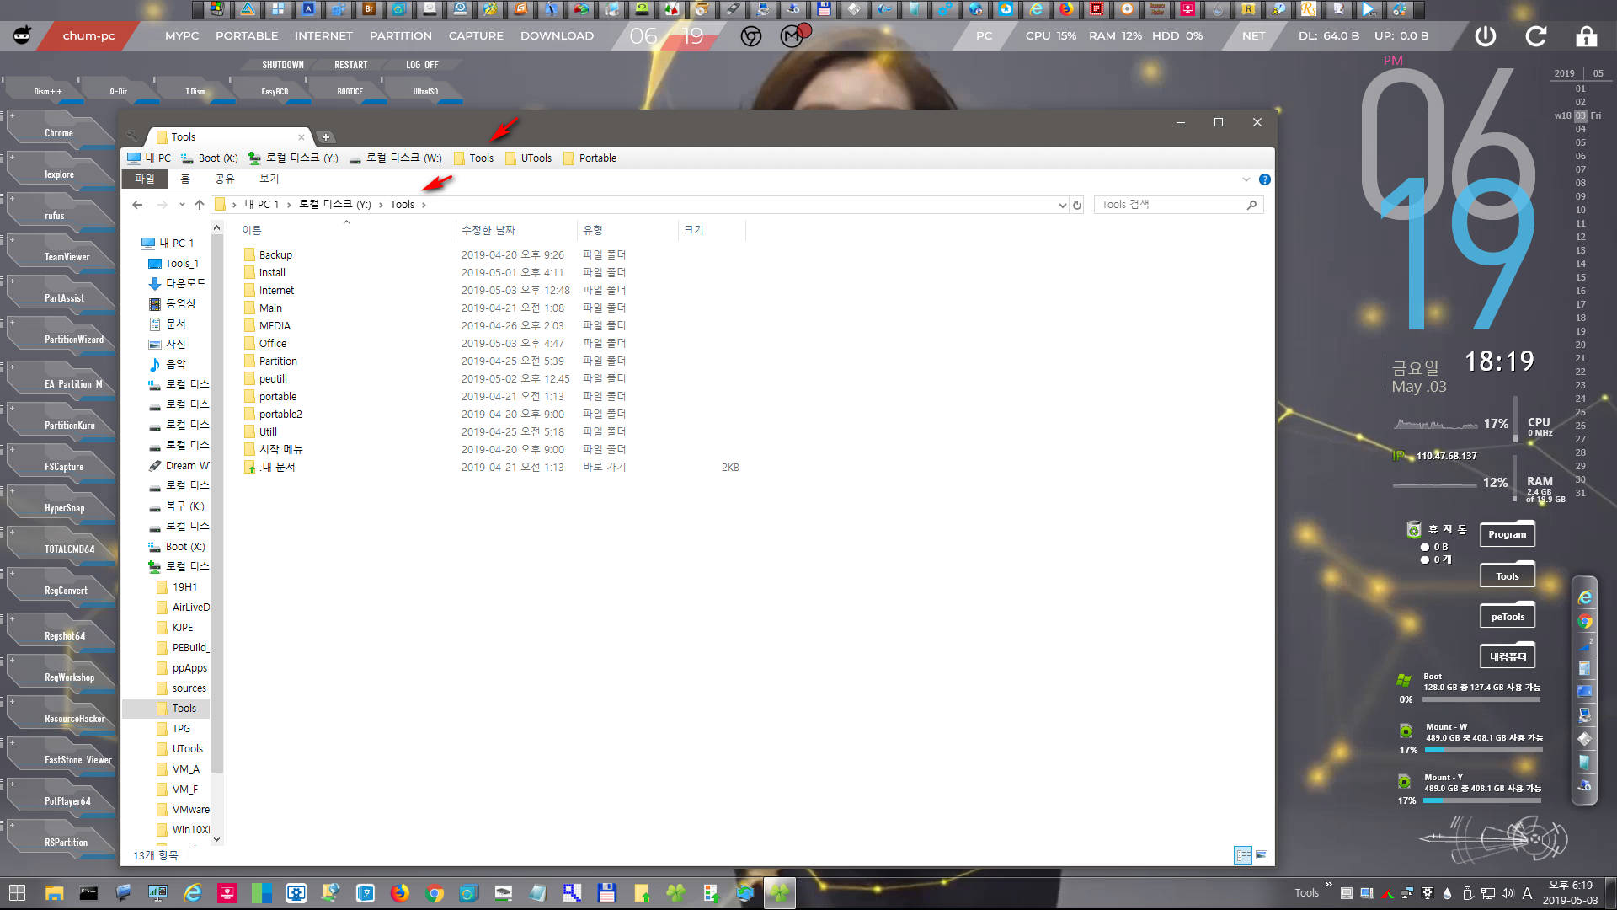Screen dimensions: 1617x910
Task: Click the LOG OFF option
Action: point(422,65)
